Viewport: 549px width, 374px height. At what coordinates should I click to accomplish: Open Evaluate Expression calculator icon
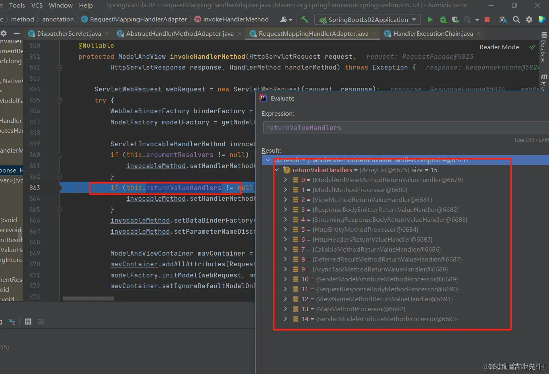(x=28, y=322)
